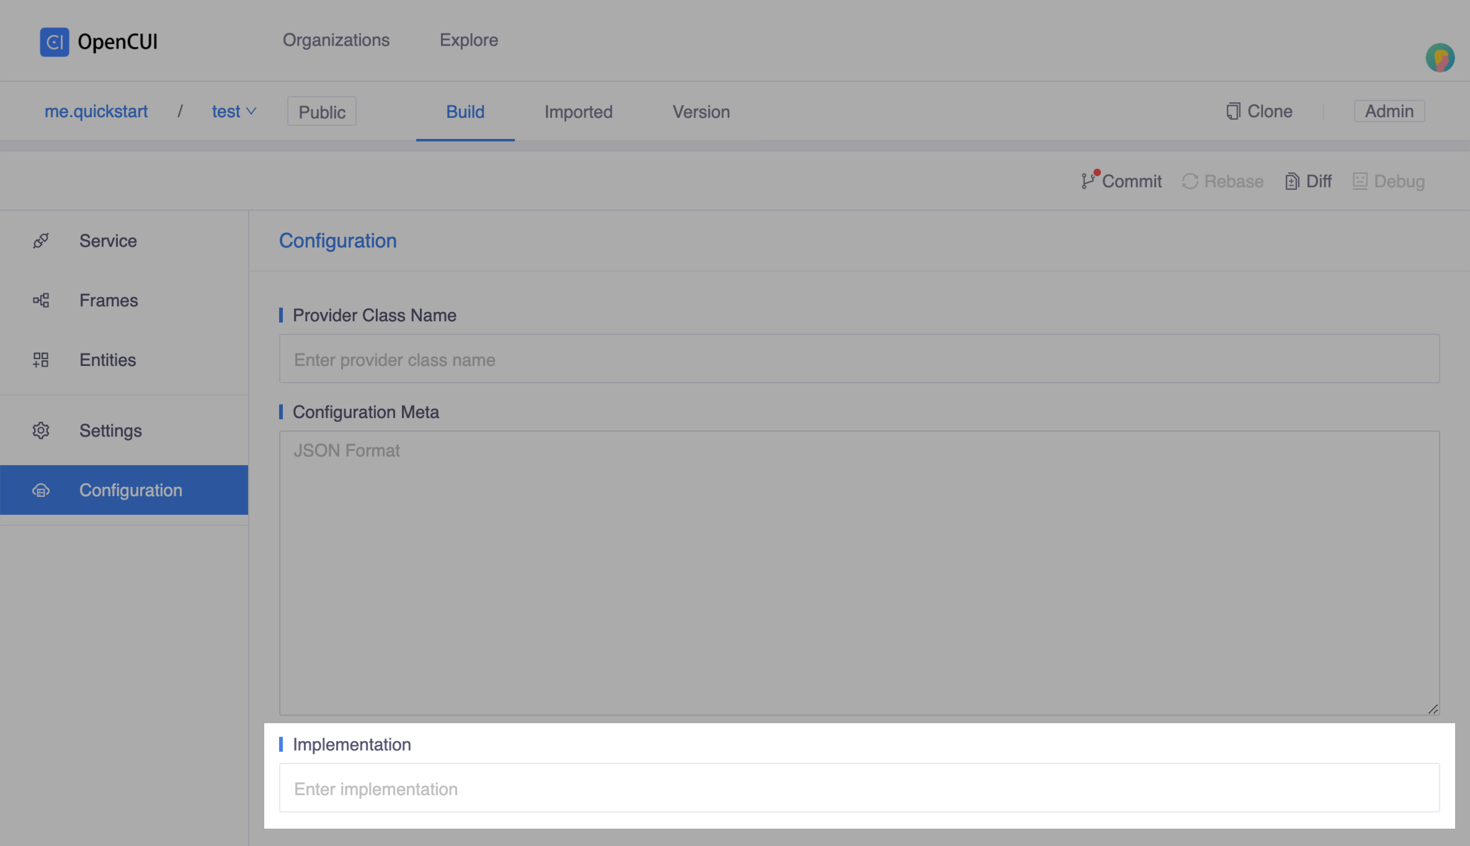This screenshot has width=1470, height=846.
Task: Open the me.quickstart organization link
Action: [x=96, y=112]
